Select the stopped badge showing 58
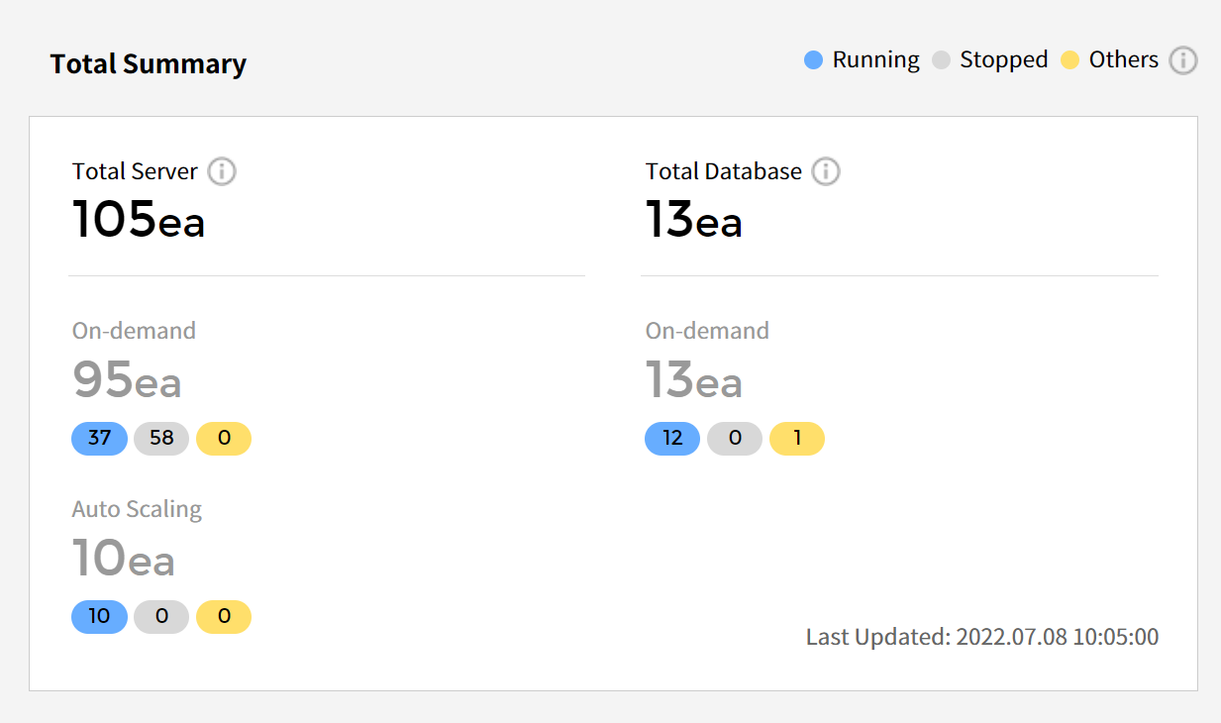 (x=161, y=438)
